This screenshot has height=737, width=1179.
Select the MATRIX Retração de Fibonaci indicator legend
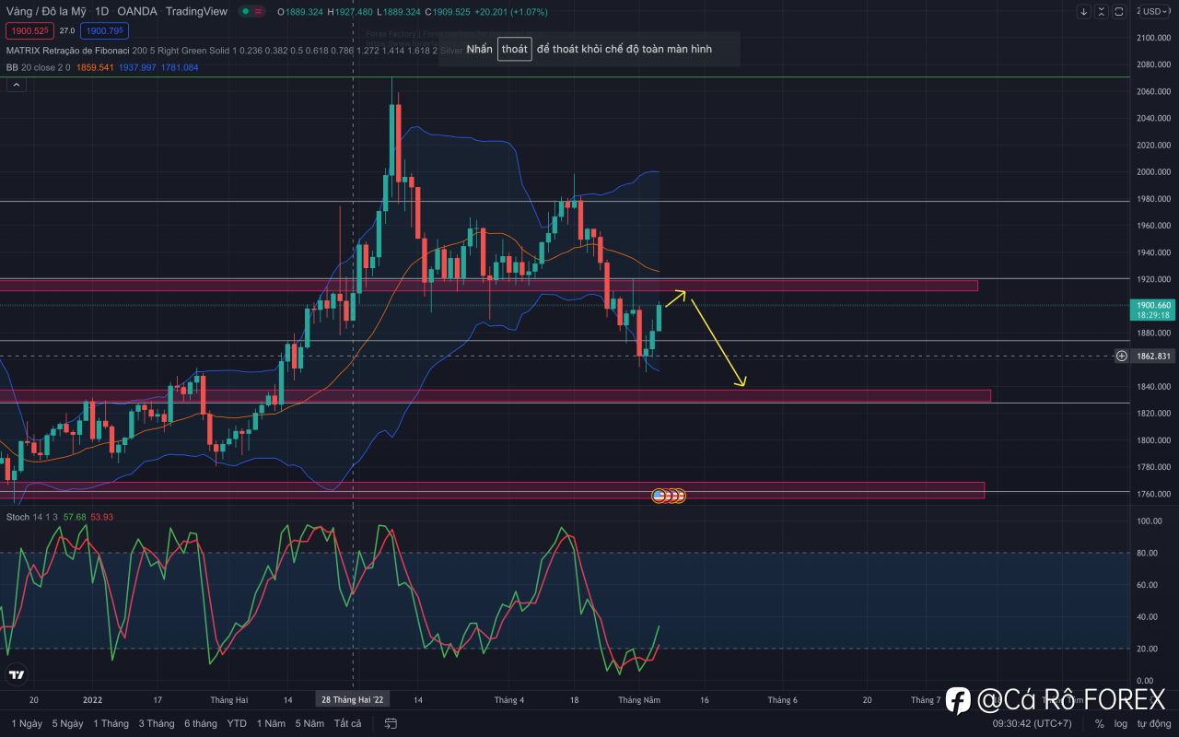pyautogui.click(x=234, y=51)
